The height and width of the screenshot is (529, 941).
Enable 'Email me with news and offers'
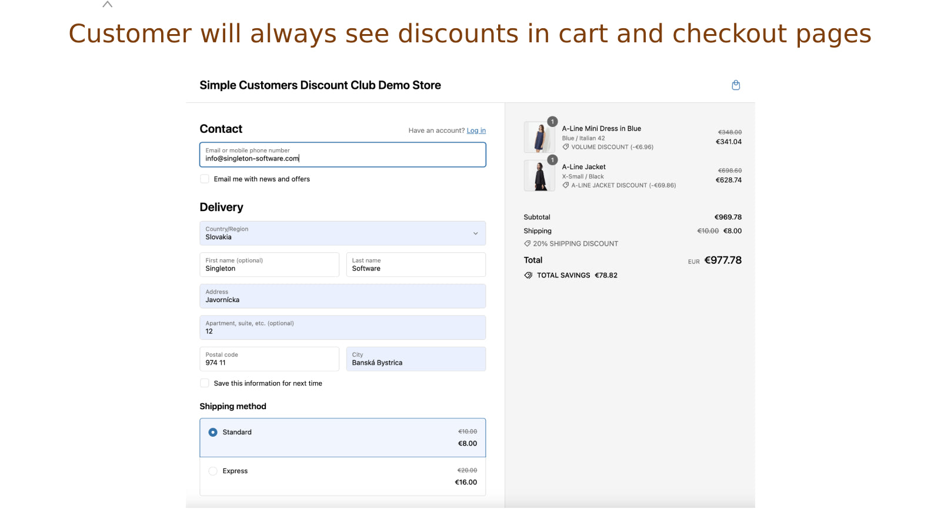pos(204,179)
